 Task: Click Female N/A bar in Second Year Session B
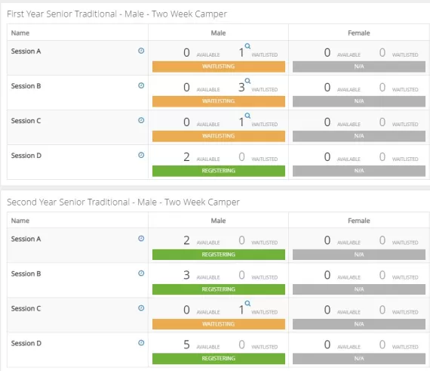359,289
